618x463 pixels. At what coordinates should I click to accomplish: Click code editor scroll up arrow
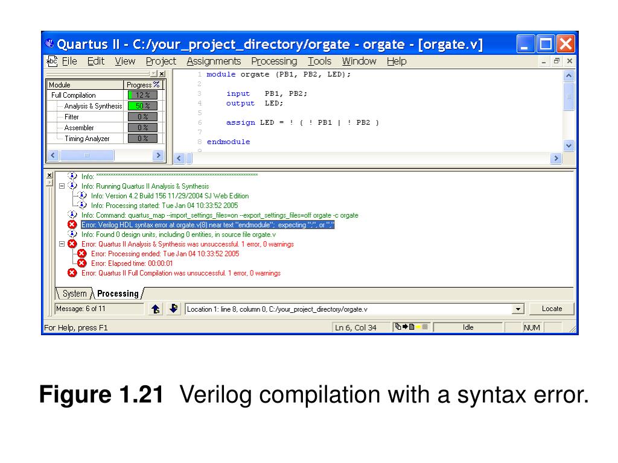(x=569, y=75)
